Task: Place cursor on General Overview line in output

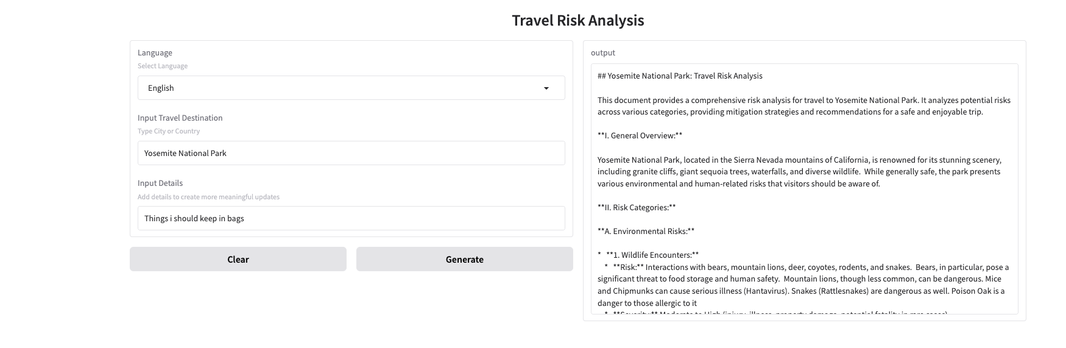Action: [640, 136]
